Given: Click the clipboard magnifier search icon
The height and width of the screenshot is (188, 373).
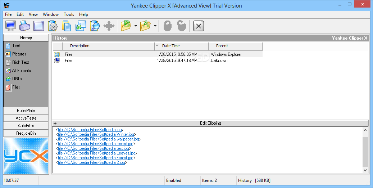Looking at the screenshot, I should 95,26.
